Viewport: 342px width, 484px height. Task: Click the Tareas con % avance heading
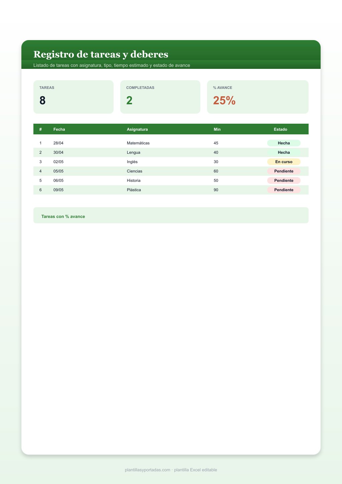point(63,217)
